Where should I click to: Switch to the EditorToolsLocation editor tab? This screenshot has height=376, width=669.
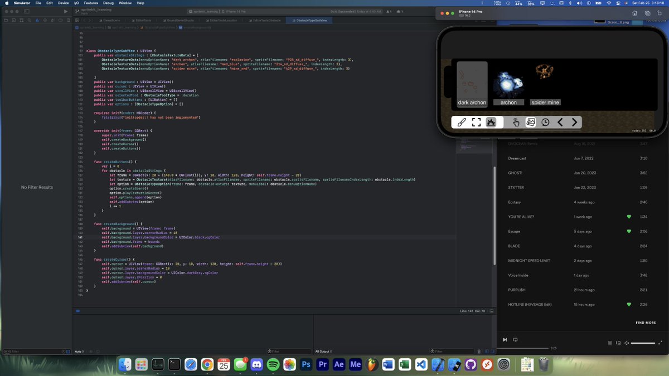pos(222,20)
